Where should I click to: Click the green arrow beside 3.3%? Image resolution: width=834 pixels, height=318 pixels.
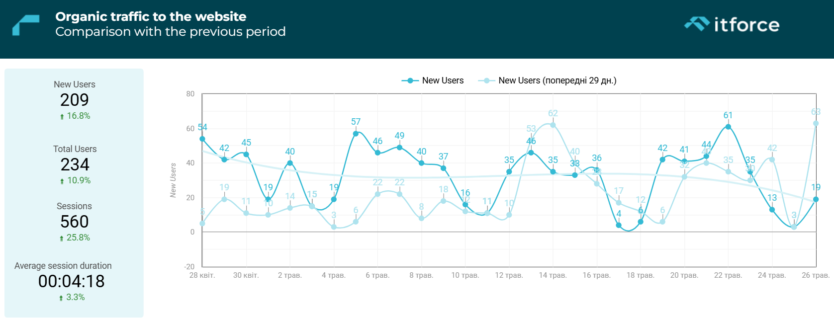point(61,298)
